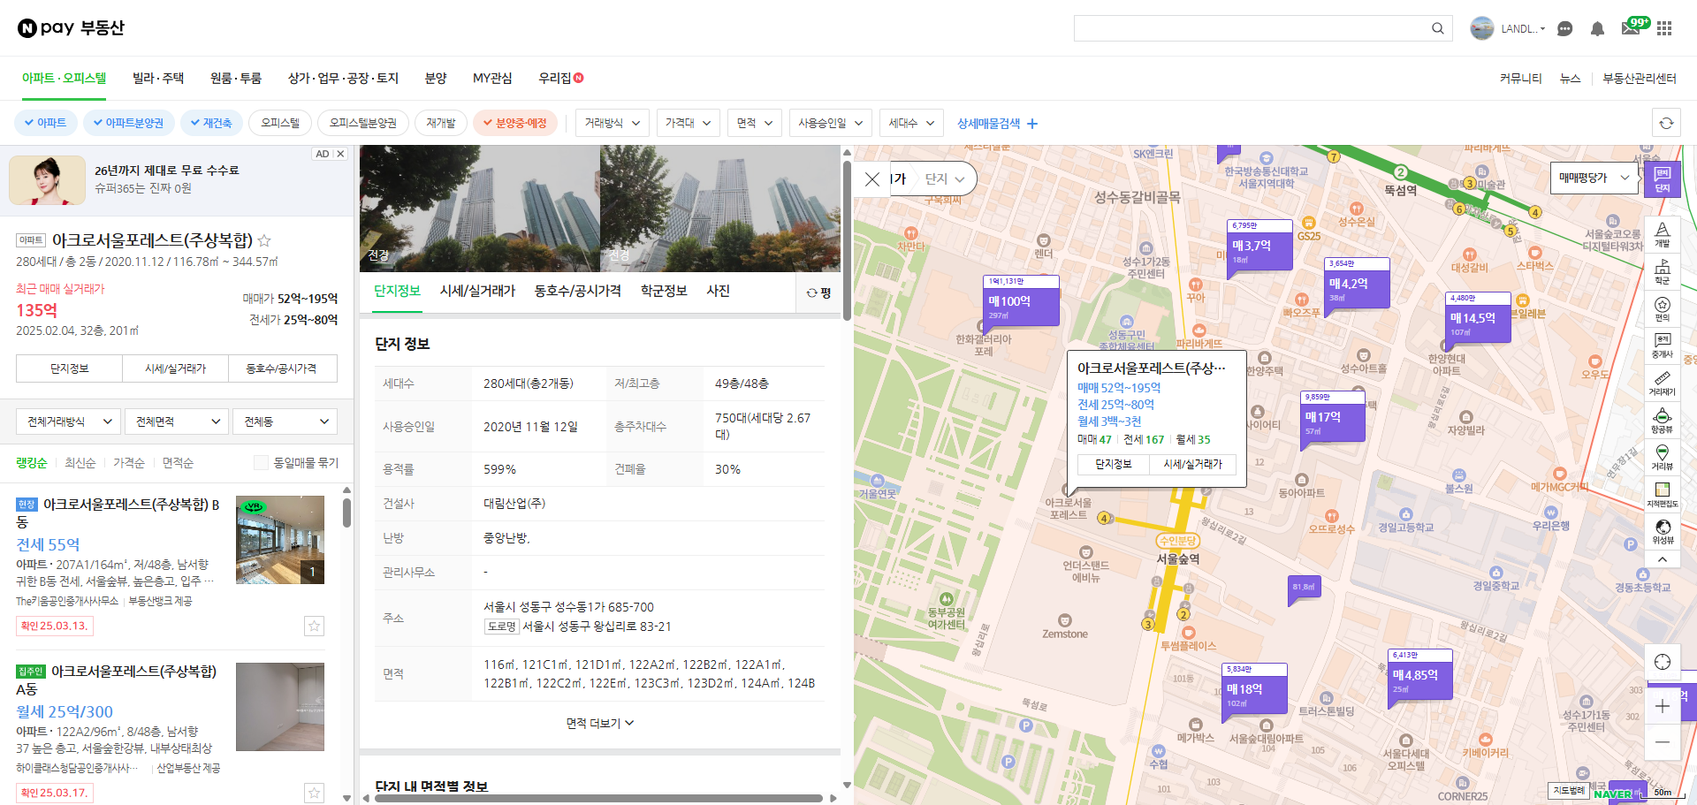Click the search magnifier icon

point(1438,28)
